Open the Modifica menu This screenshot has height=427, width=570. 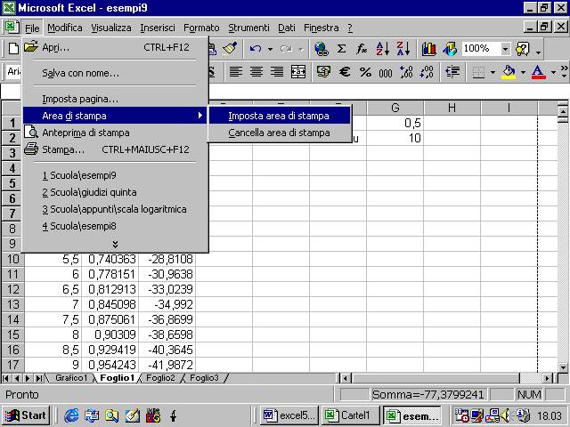[x=65, y=28]
